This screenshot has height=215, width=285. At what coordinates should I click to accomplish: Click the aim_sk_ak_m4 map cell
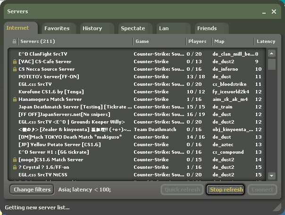[230, 99]
